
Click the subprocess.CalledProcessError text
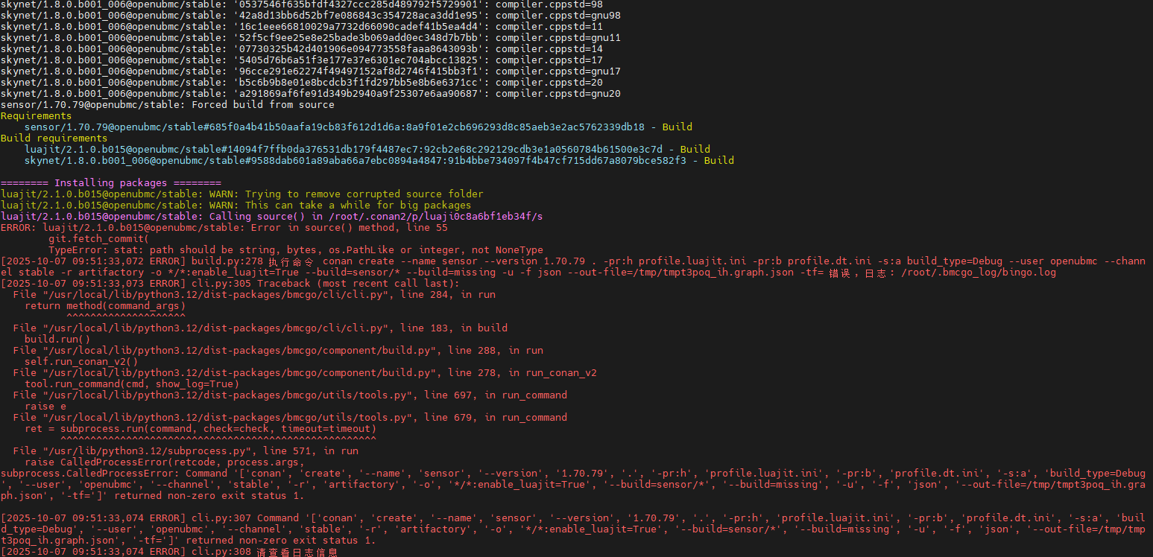point(89,474)
